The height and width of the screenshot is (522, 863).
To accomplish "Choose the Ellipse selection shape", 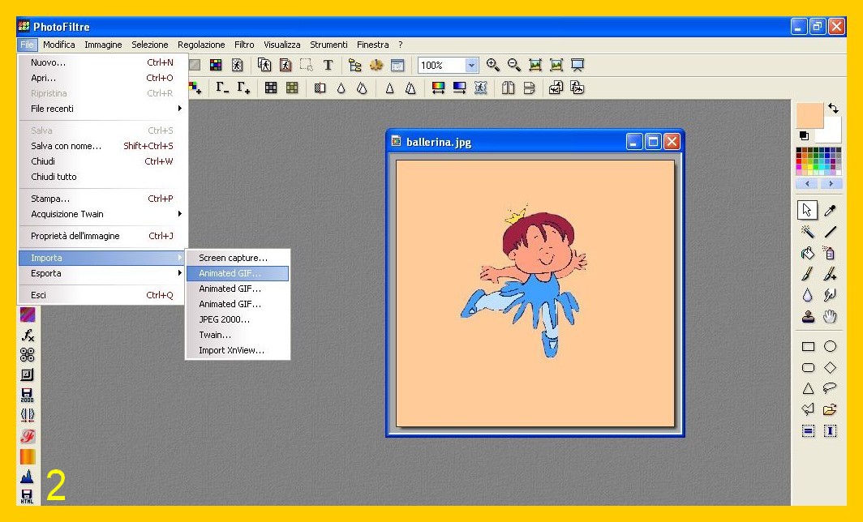I will pyautogui.click(x=830, y=347).
